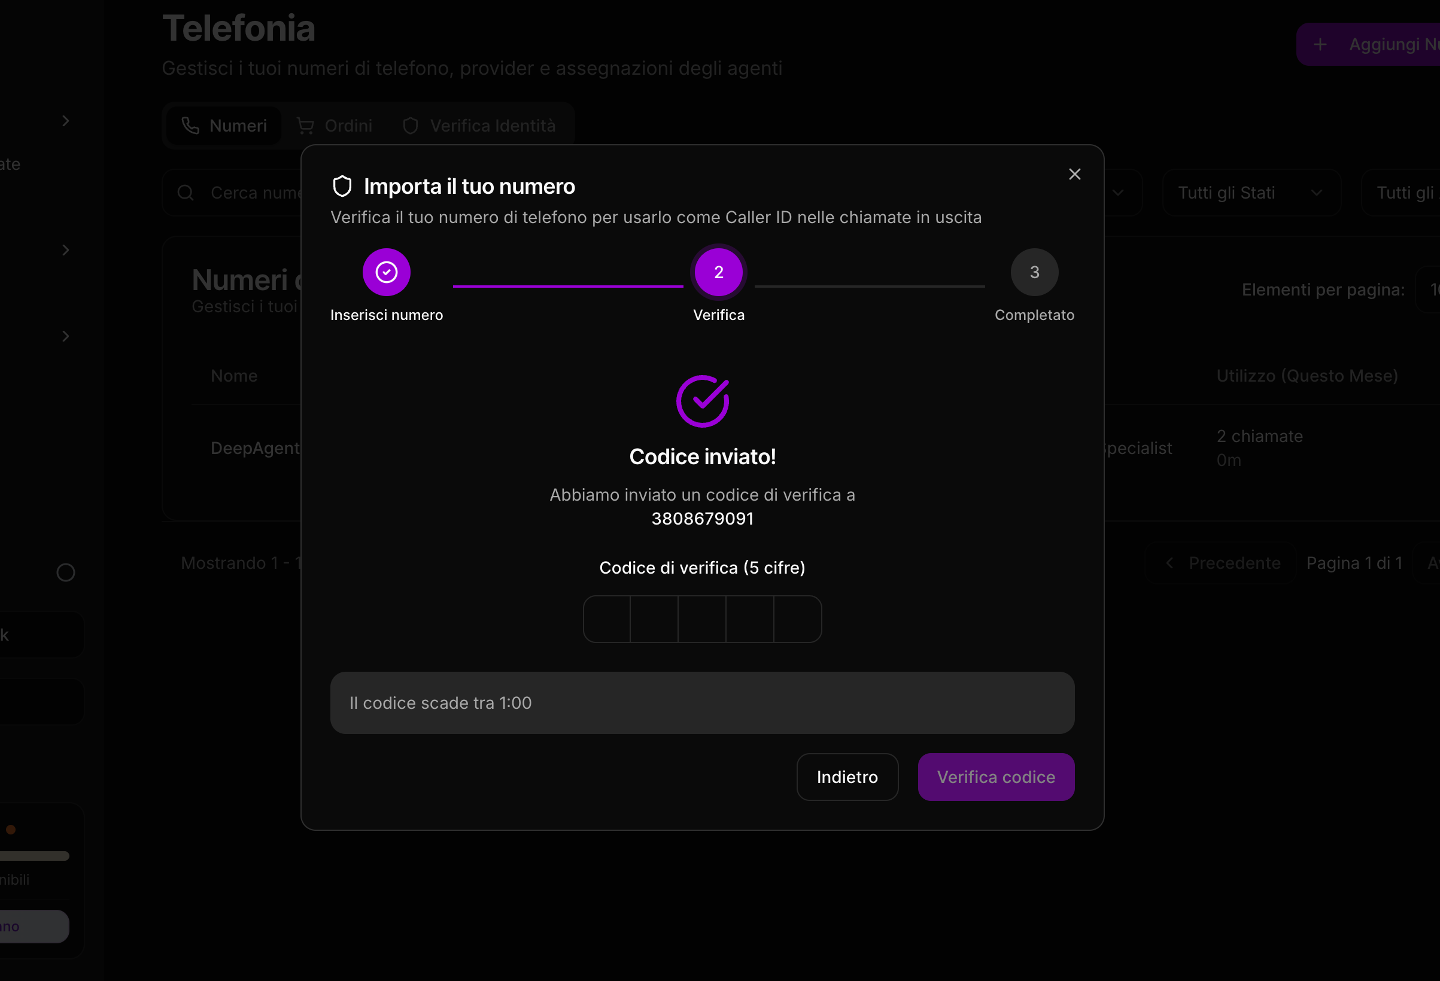The image size is (1440, 981).
Task: Click step 3 Completato circle
Action: click(1034, 272)
